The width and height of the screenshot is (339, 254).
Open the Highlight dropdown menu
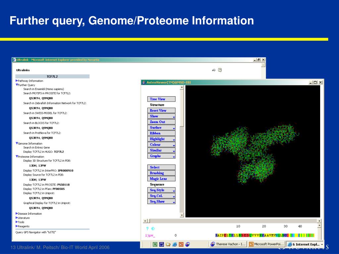point(161,139)
